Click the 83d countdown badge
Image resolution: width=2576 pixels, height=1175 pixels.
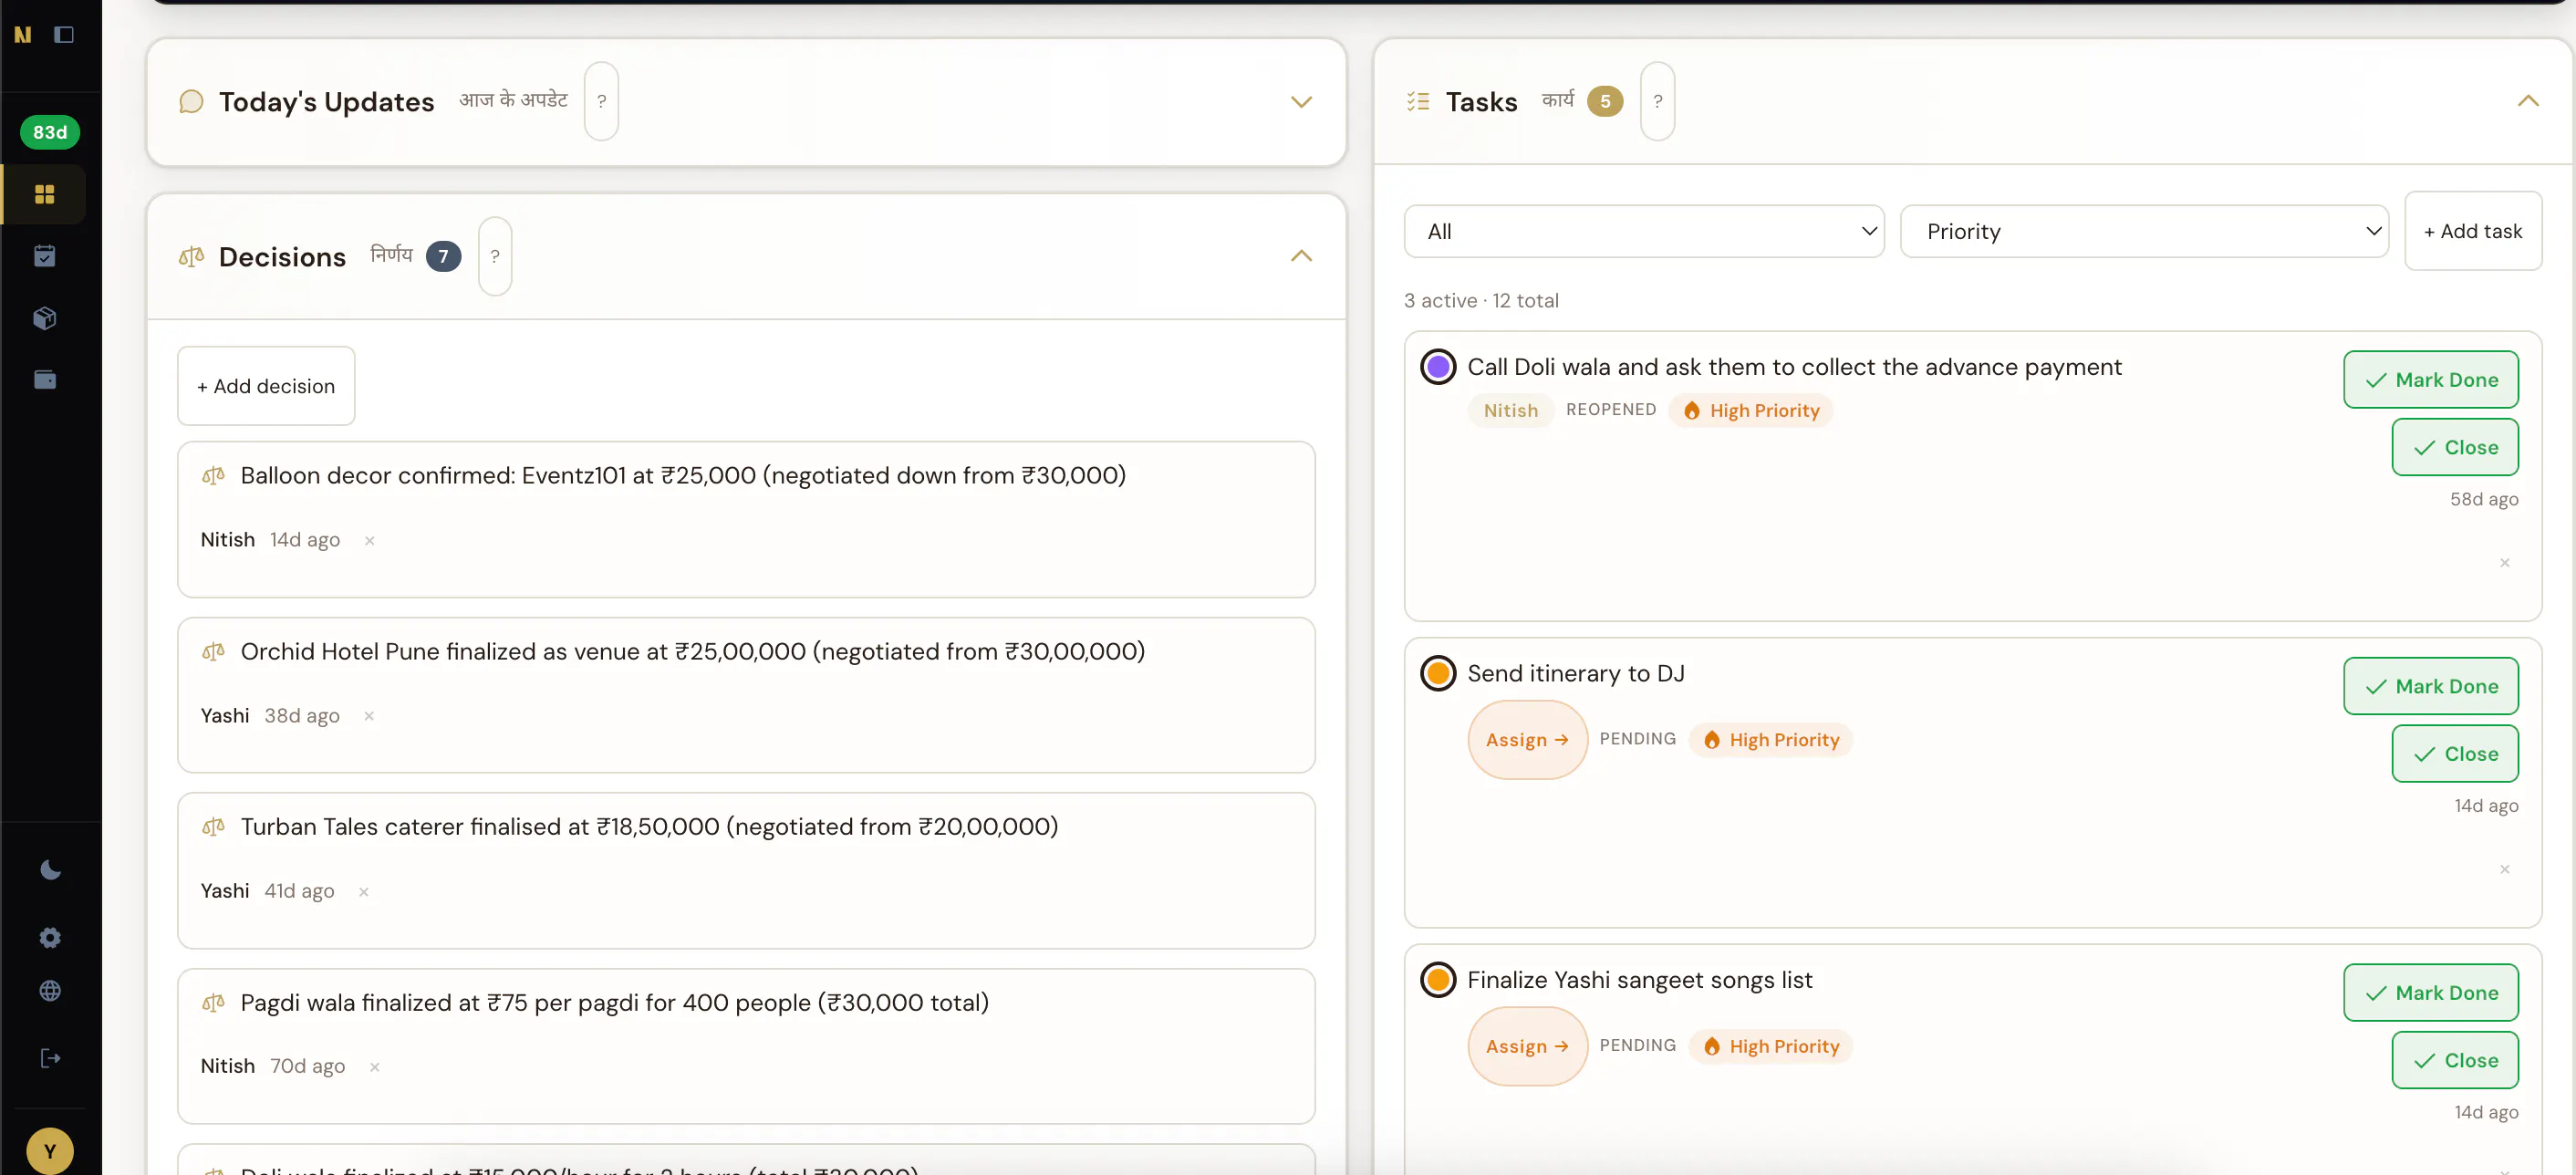50,132
